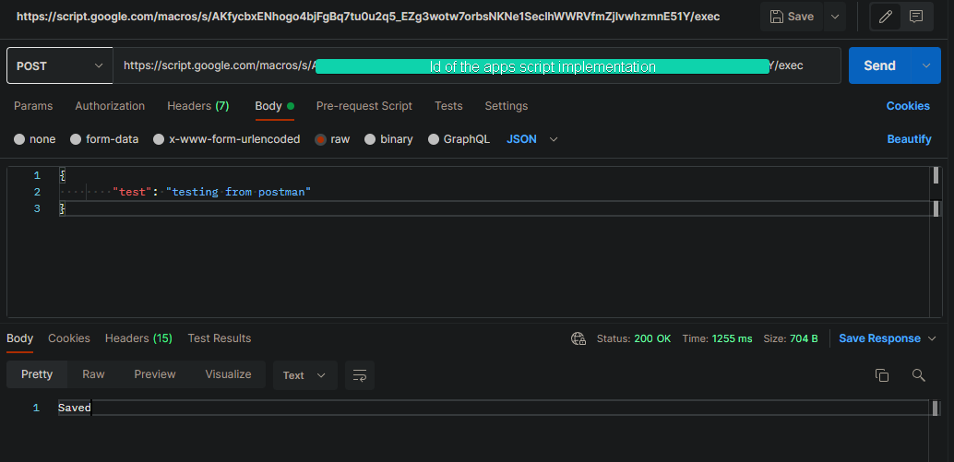Open the Params tab
The height and width of the screenshot is (462, 954).
click(33, 106)
